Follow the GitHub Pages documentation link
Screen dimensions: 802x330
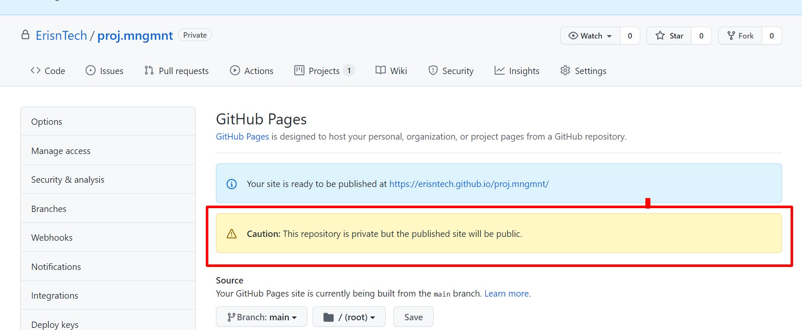click(x=242, y=137)
